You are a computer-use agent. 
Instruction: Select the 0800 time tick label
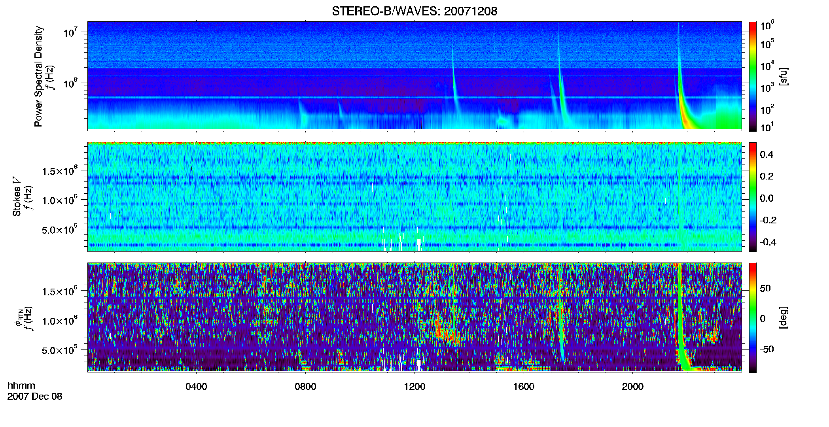pos(305,387)
